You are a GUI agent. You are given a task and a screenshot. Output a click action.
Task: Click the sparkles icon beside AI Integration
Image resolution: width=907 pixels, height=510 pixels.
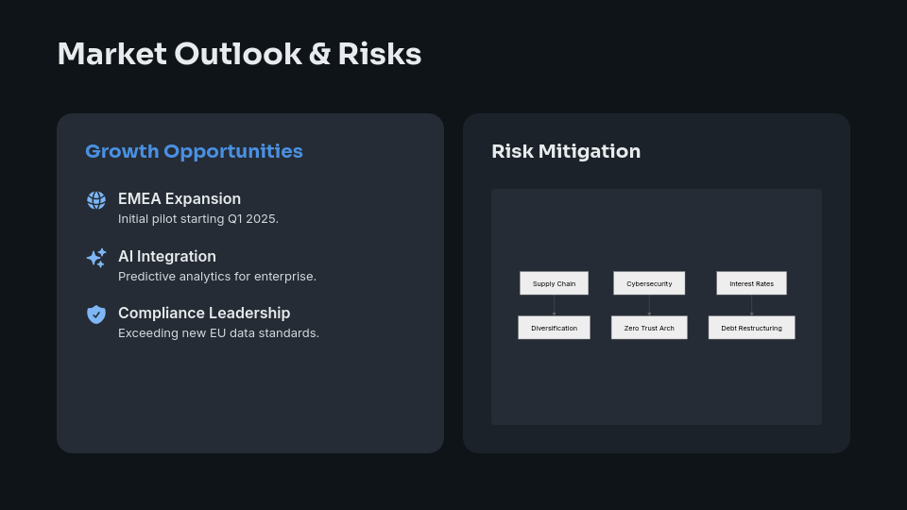96,257
